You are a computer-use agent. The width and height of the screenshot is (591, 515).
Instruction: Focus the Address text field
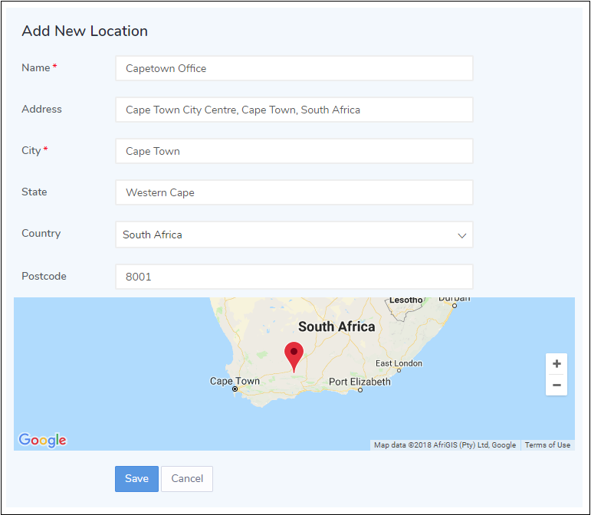click(294, 110)
